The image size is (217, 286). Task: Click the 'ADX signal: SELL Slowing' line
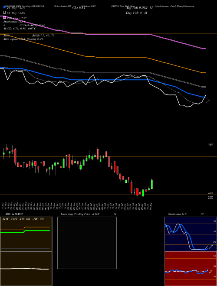point(23,39)
